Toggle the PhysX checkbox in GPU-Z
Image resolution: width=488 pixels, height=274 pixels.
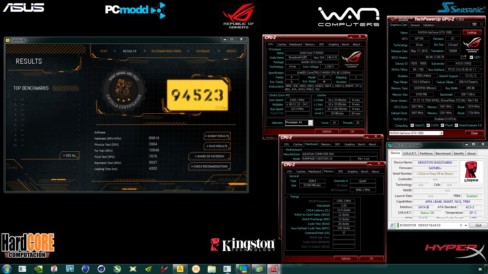[442, 125]
